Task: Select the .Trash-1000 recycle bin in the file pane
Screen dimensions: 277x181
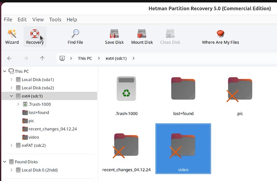Action: (x=126, y=96)
